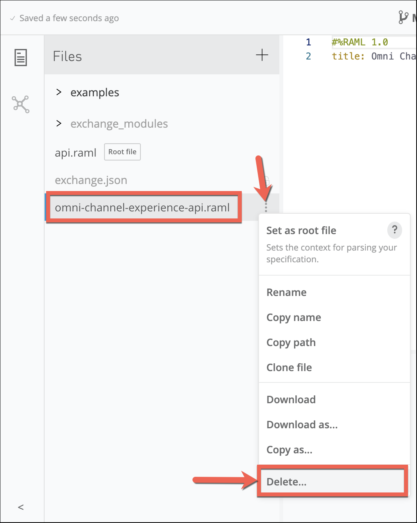The height and width of the screenshot is (523, 417).
Task: Expand the exchange_modules folder
Action: tap(59, 124)
